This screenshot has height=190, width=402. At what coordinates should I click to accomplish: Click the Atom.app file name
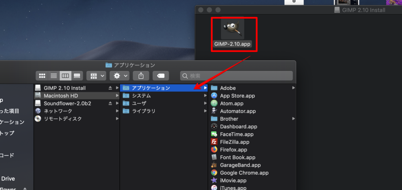pos(232,104)
